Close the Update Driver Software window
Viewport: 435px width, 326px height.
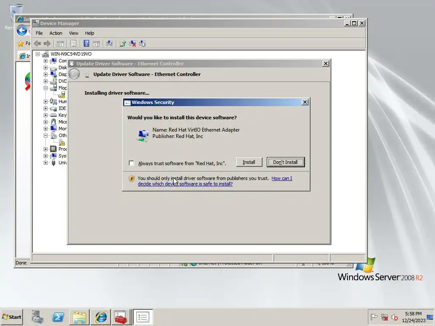326,64
